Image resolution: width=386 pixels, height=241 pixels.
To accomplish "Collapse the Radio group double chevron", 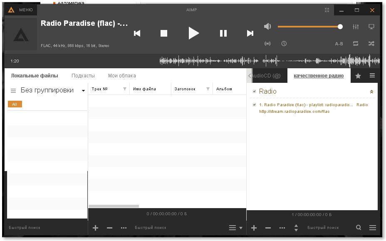I will click(371, 92).
